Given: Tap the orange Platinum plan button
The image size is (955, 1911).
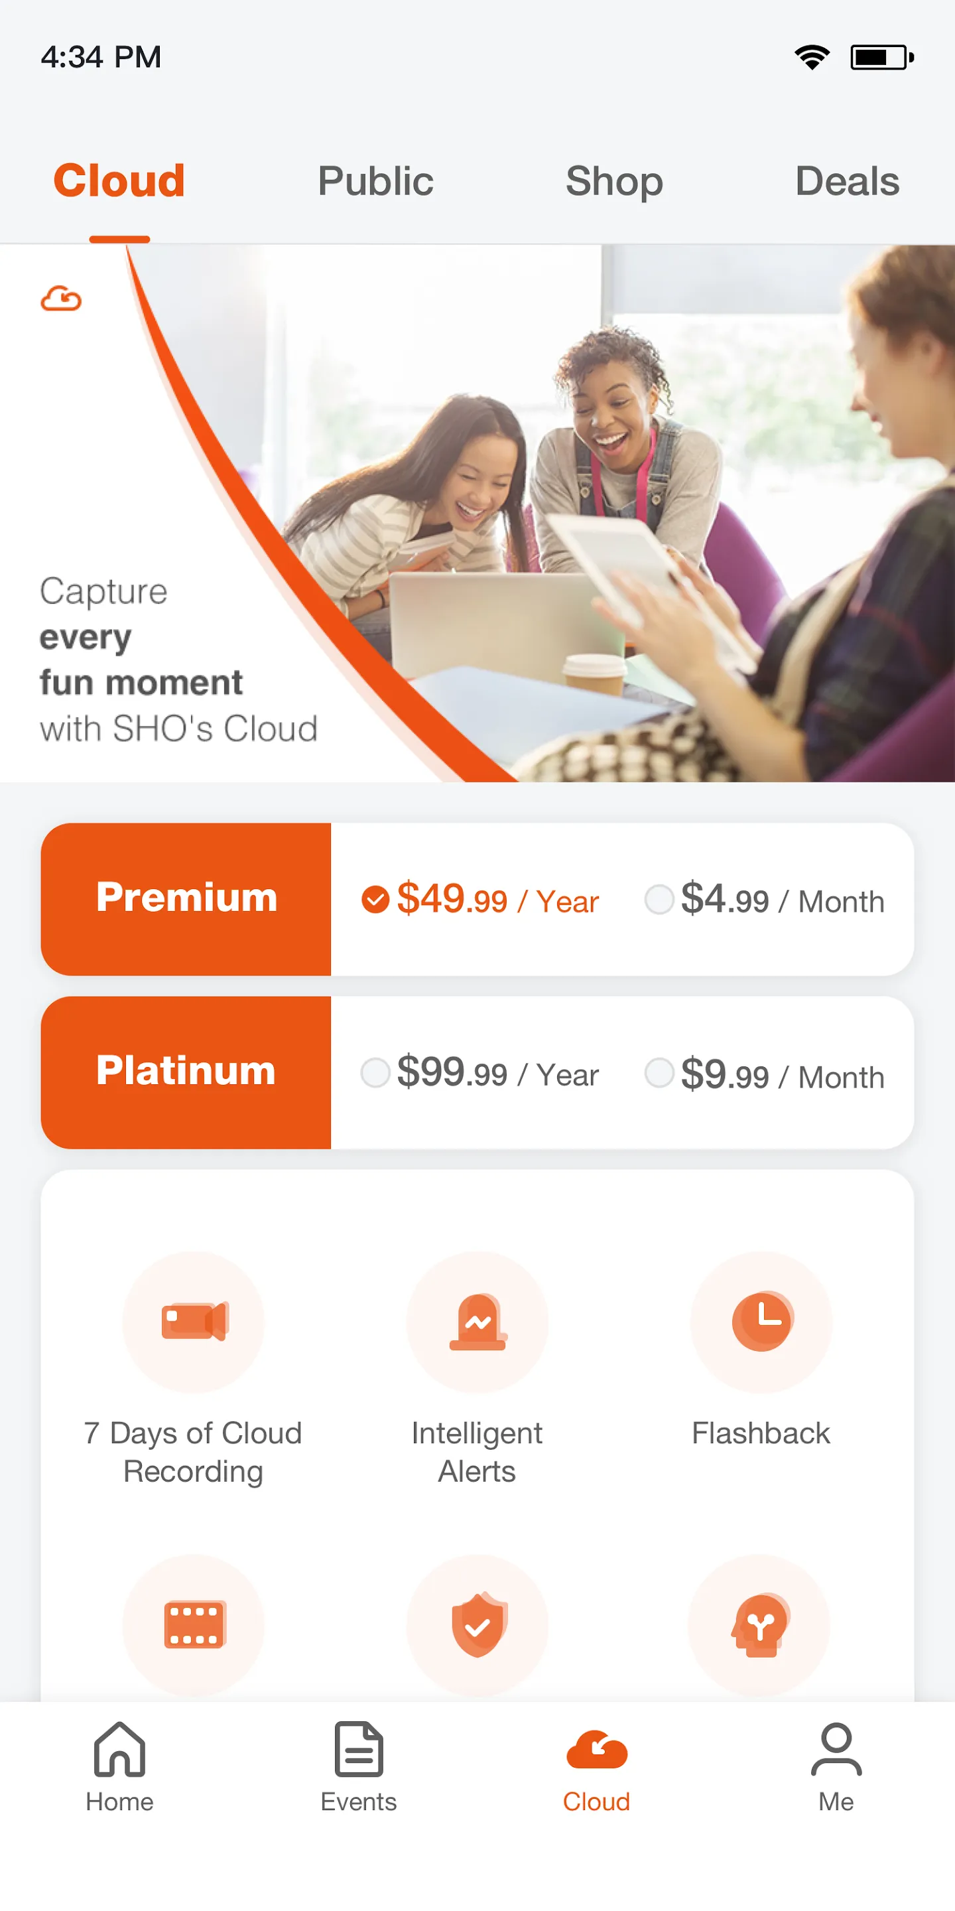Looking at the screenshot, I should click(x=186, y=1073).
